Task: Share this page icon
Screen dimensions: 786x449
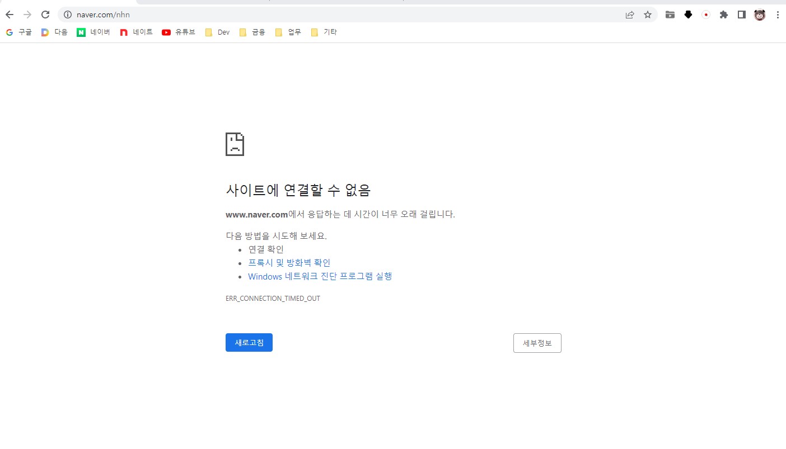Action: pos(630,15)
